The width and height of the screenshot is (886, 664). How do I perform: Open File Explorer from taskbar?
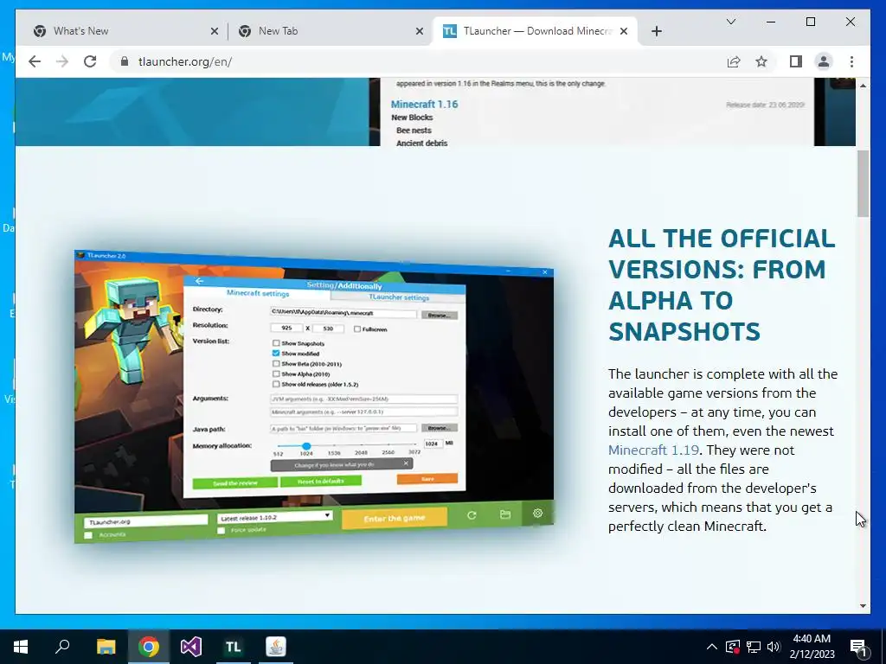pyautogui.click(x=106, y=647)
